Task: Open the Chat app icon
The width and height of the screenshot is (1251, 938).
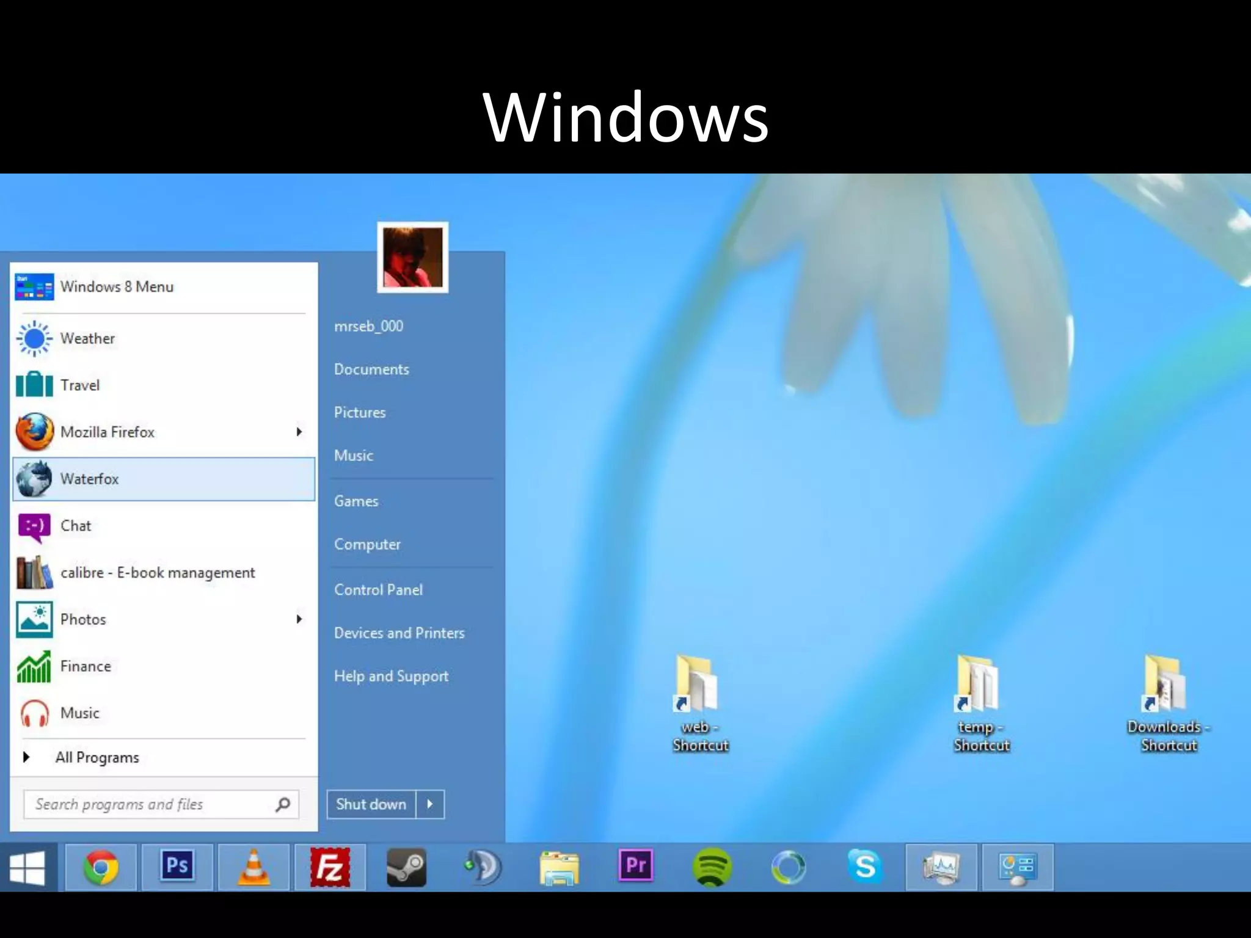Action: point(34,527)
